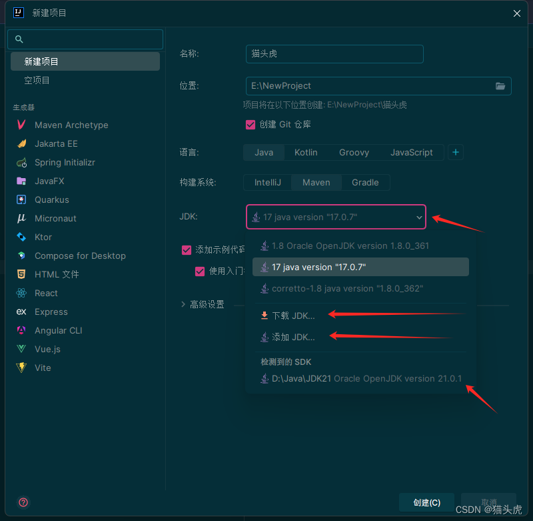Select Maven Archetype generator
The height and width of the screenshot is (521, 533).
pos(85,125)
